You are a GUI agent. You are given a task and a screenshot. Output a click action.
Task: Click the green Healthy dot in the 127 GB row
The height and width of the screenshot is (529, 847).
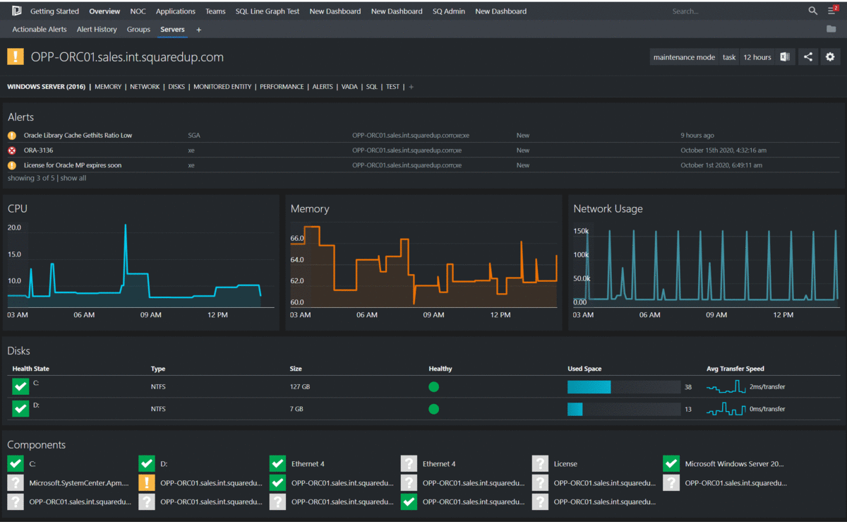coord(434,387)
